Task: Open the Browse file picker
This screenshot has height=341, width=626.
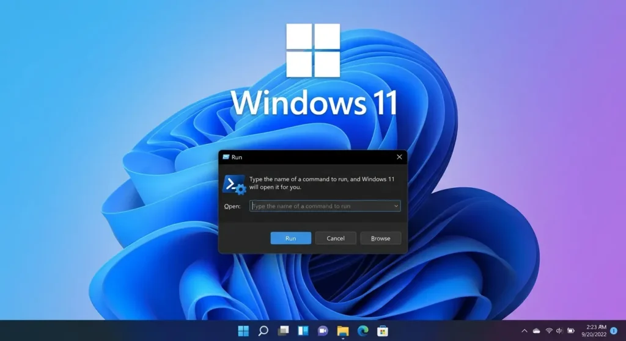Action: (x=380, y=239)
